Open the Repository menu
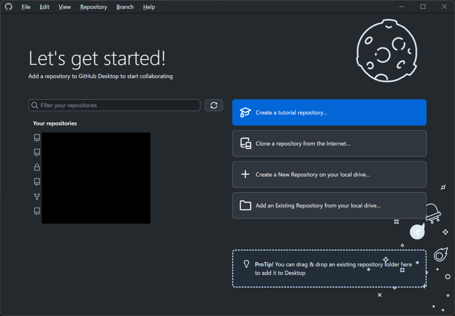The image size is (455, 316). click(93, 7)
